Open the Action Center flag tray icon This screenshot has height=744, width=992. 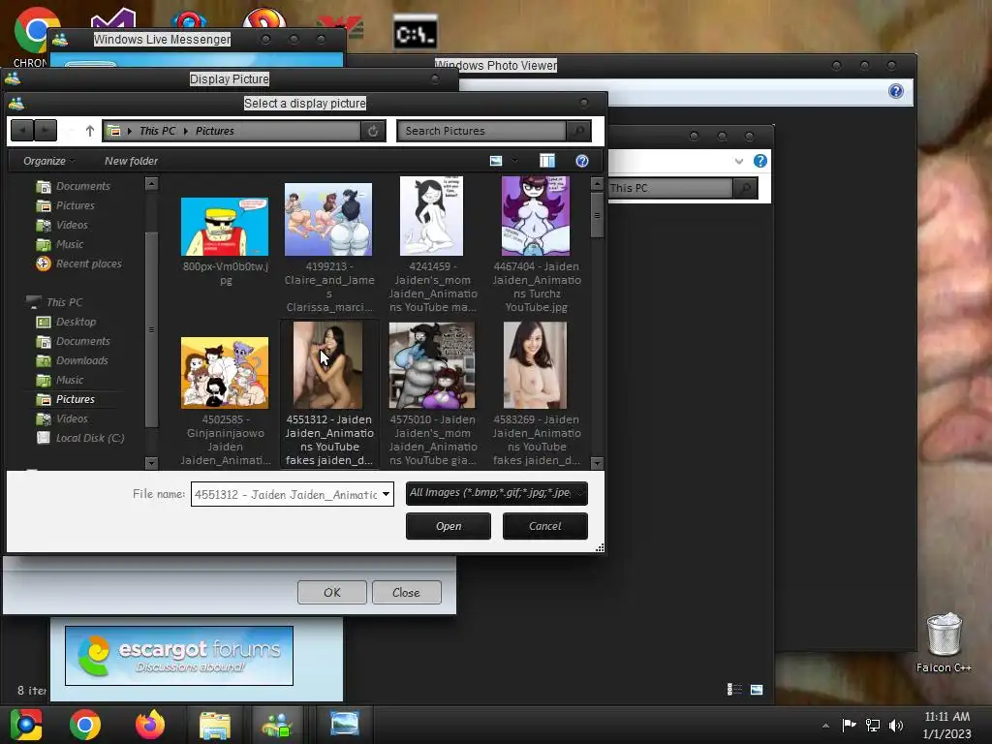[849, 725]
